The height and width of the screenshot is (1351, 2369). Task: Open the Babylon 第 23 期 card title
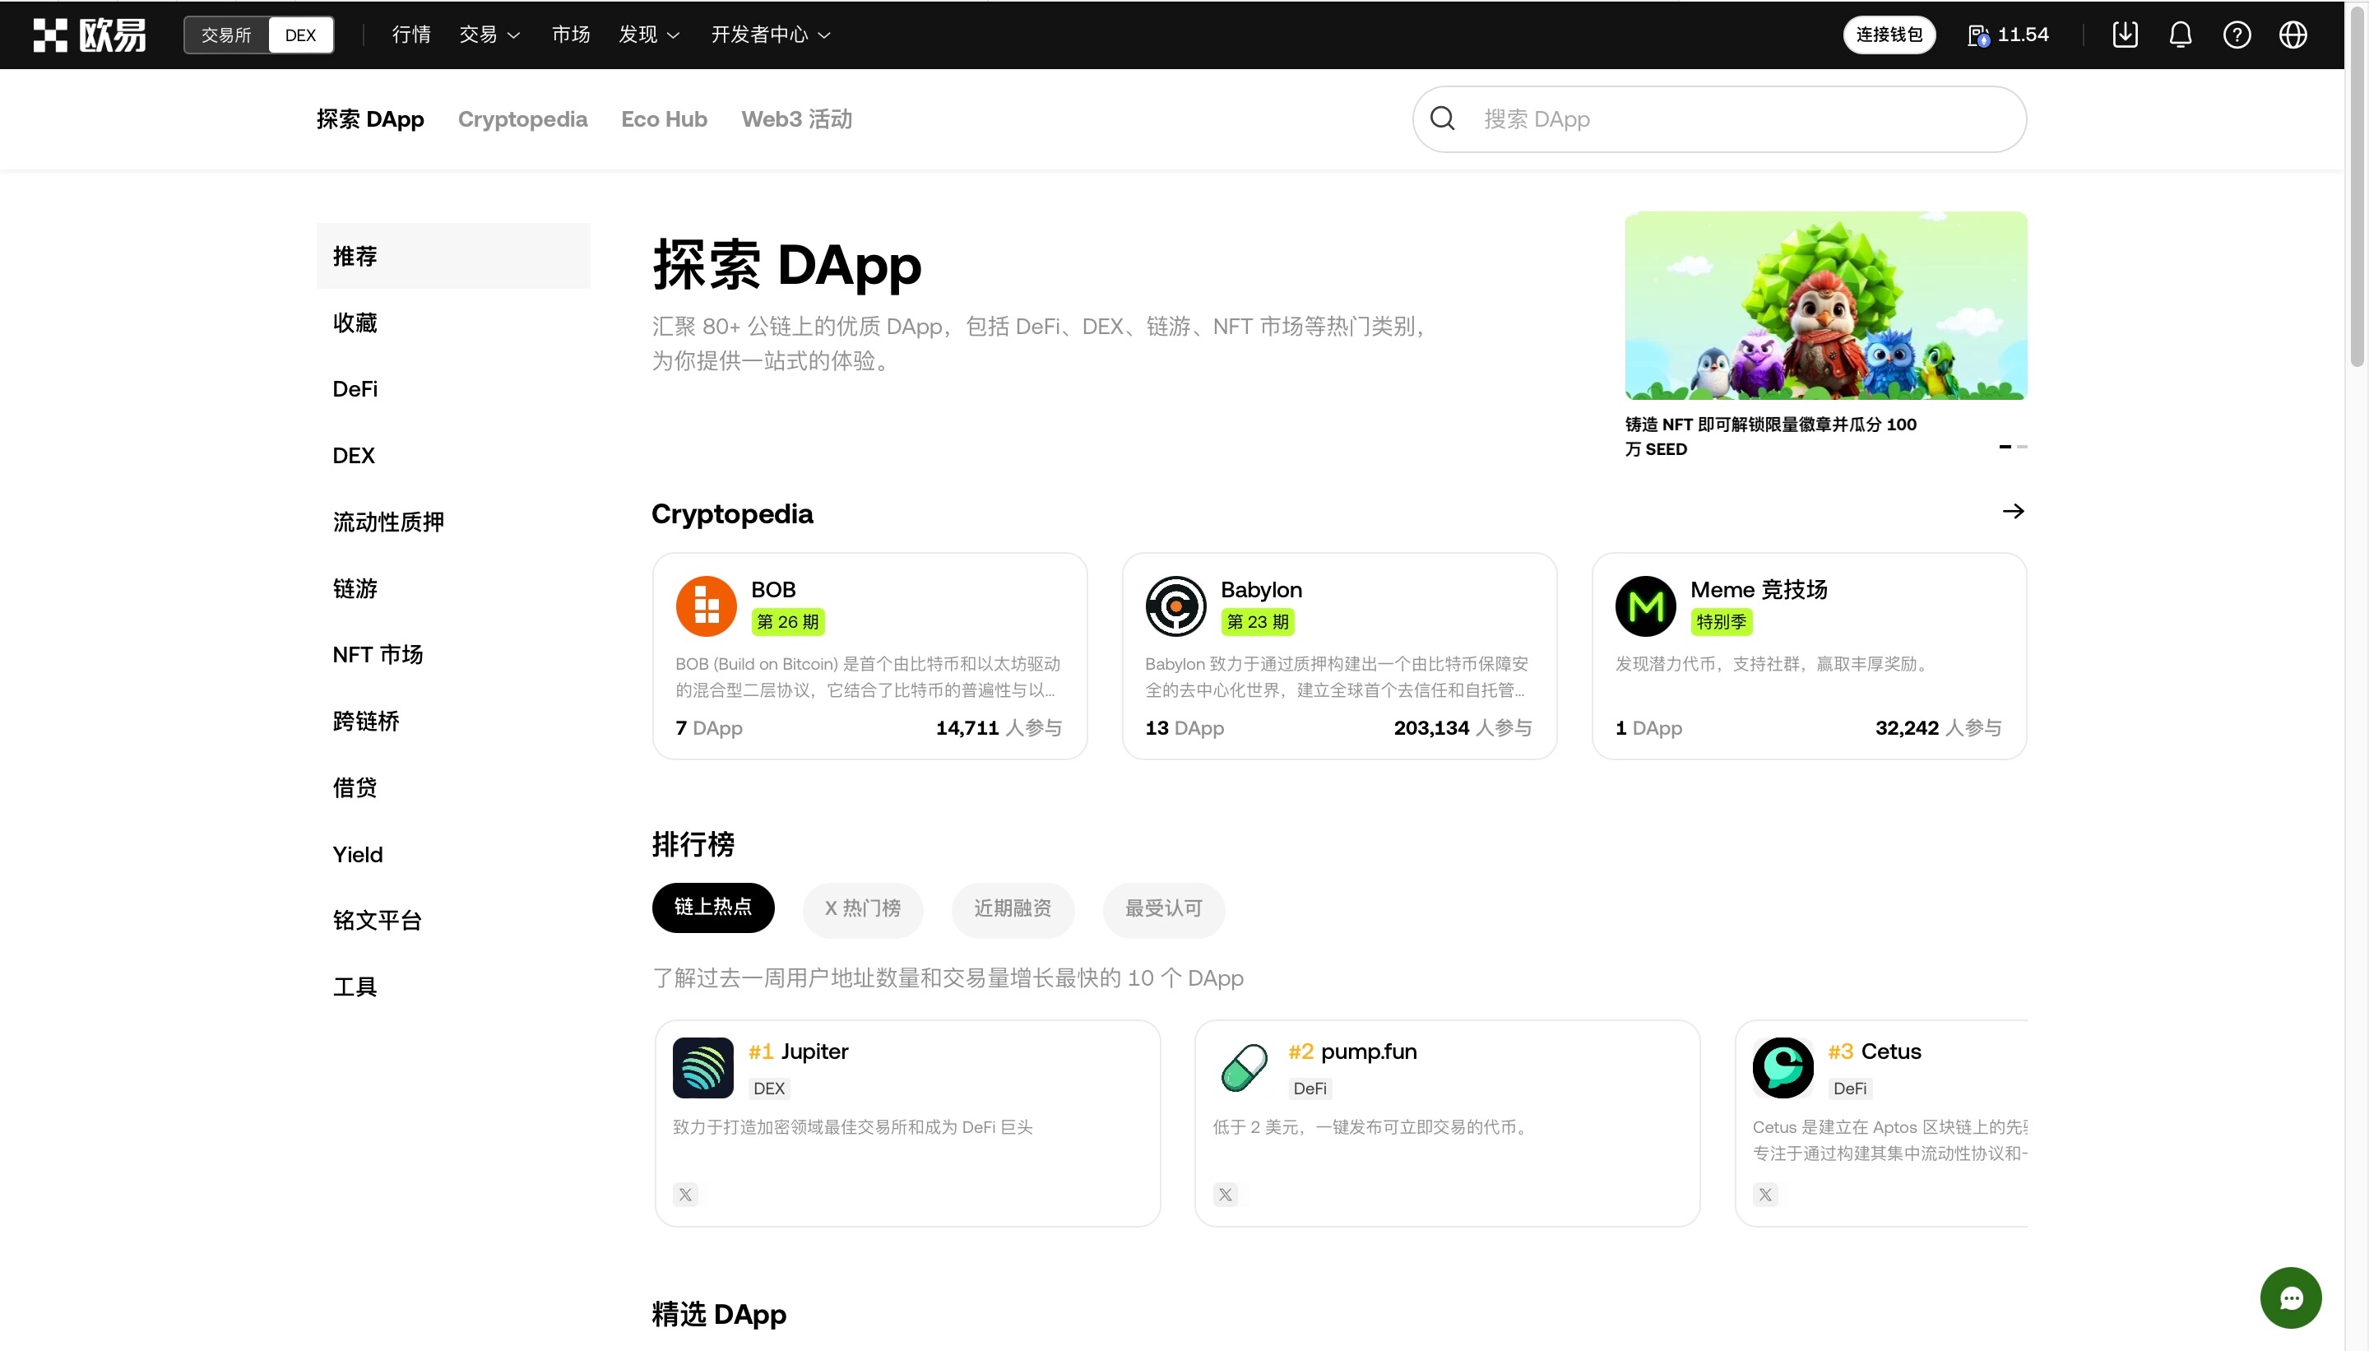point(1262,589)
